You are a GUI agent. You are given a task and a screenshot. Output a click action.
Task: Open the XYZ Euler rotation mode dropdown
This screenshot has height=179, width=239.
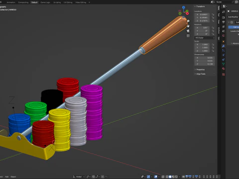[205, 38]
